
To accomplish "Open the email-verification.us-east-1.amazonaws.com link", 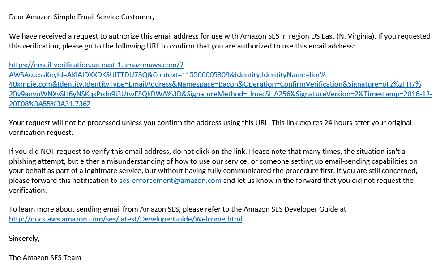I will coord(96,65).
